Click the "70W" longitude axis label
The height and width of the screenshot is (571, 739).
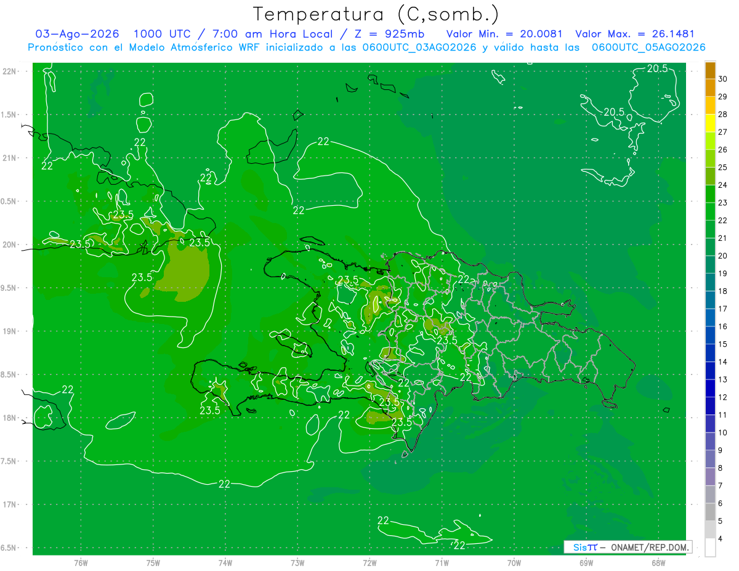(514, 563)
